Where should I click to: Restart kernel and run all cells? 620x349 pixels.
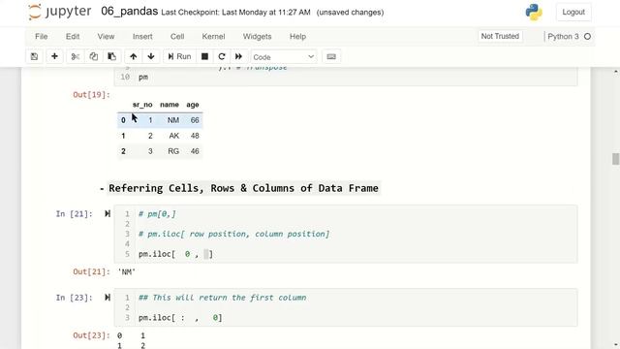coord(238,56)
